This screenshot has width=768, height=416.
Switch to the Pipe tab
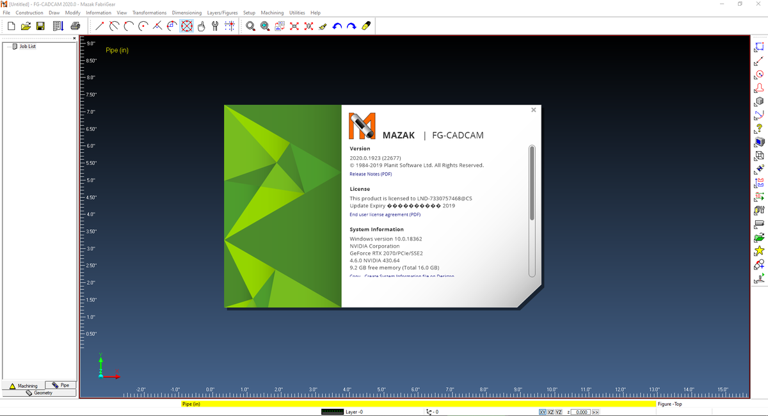click(x=60, y=385)
